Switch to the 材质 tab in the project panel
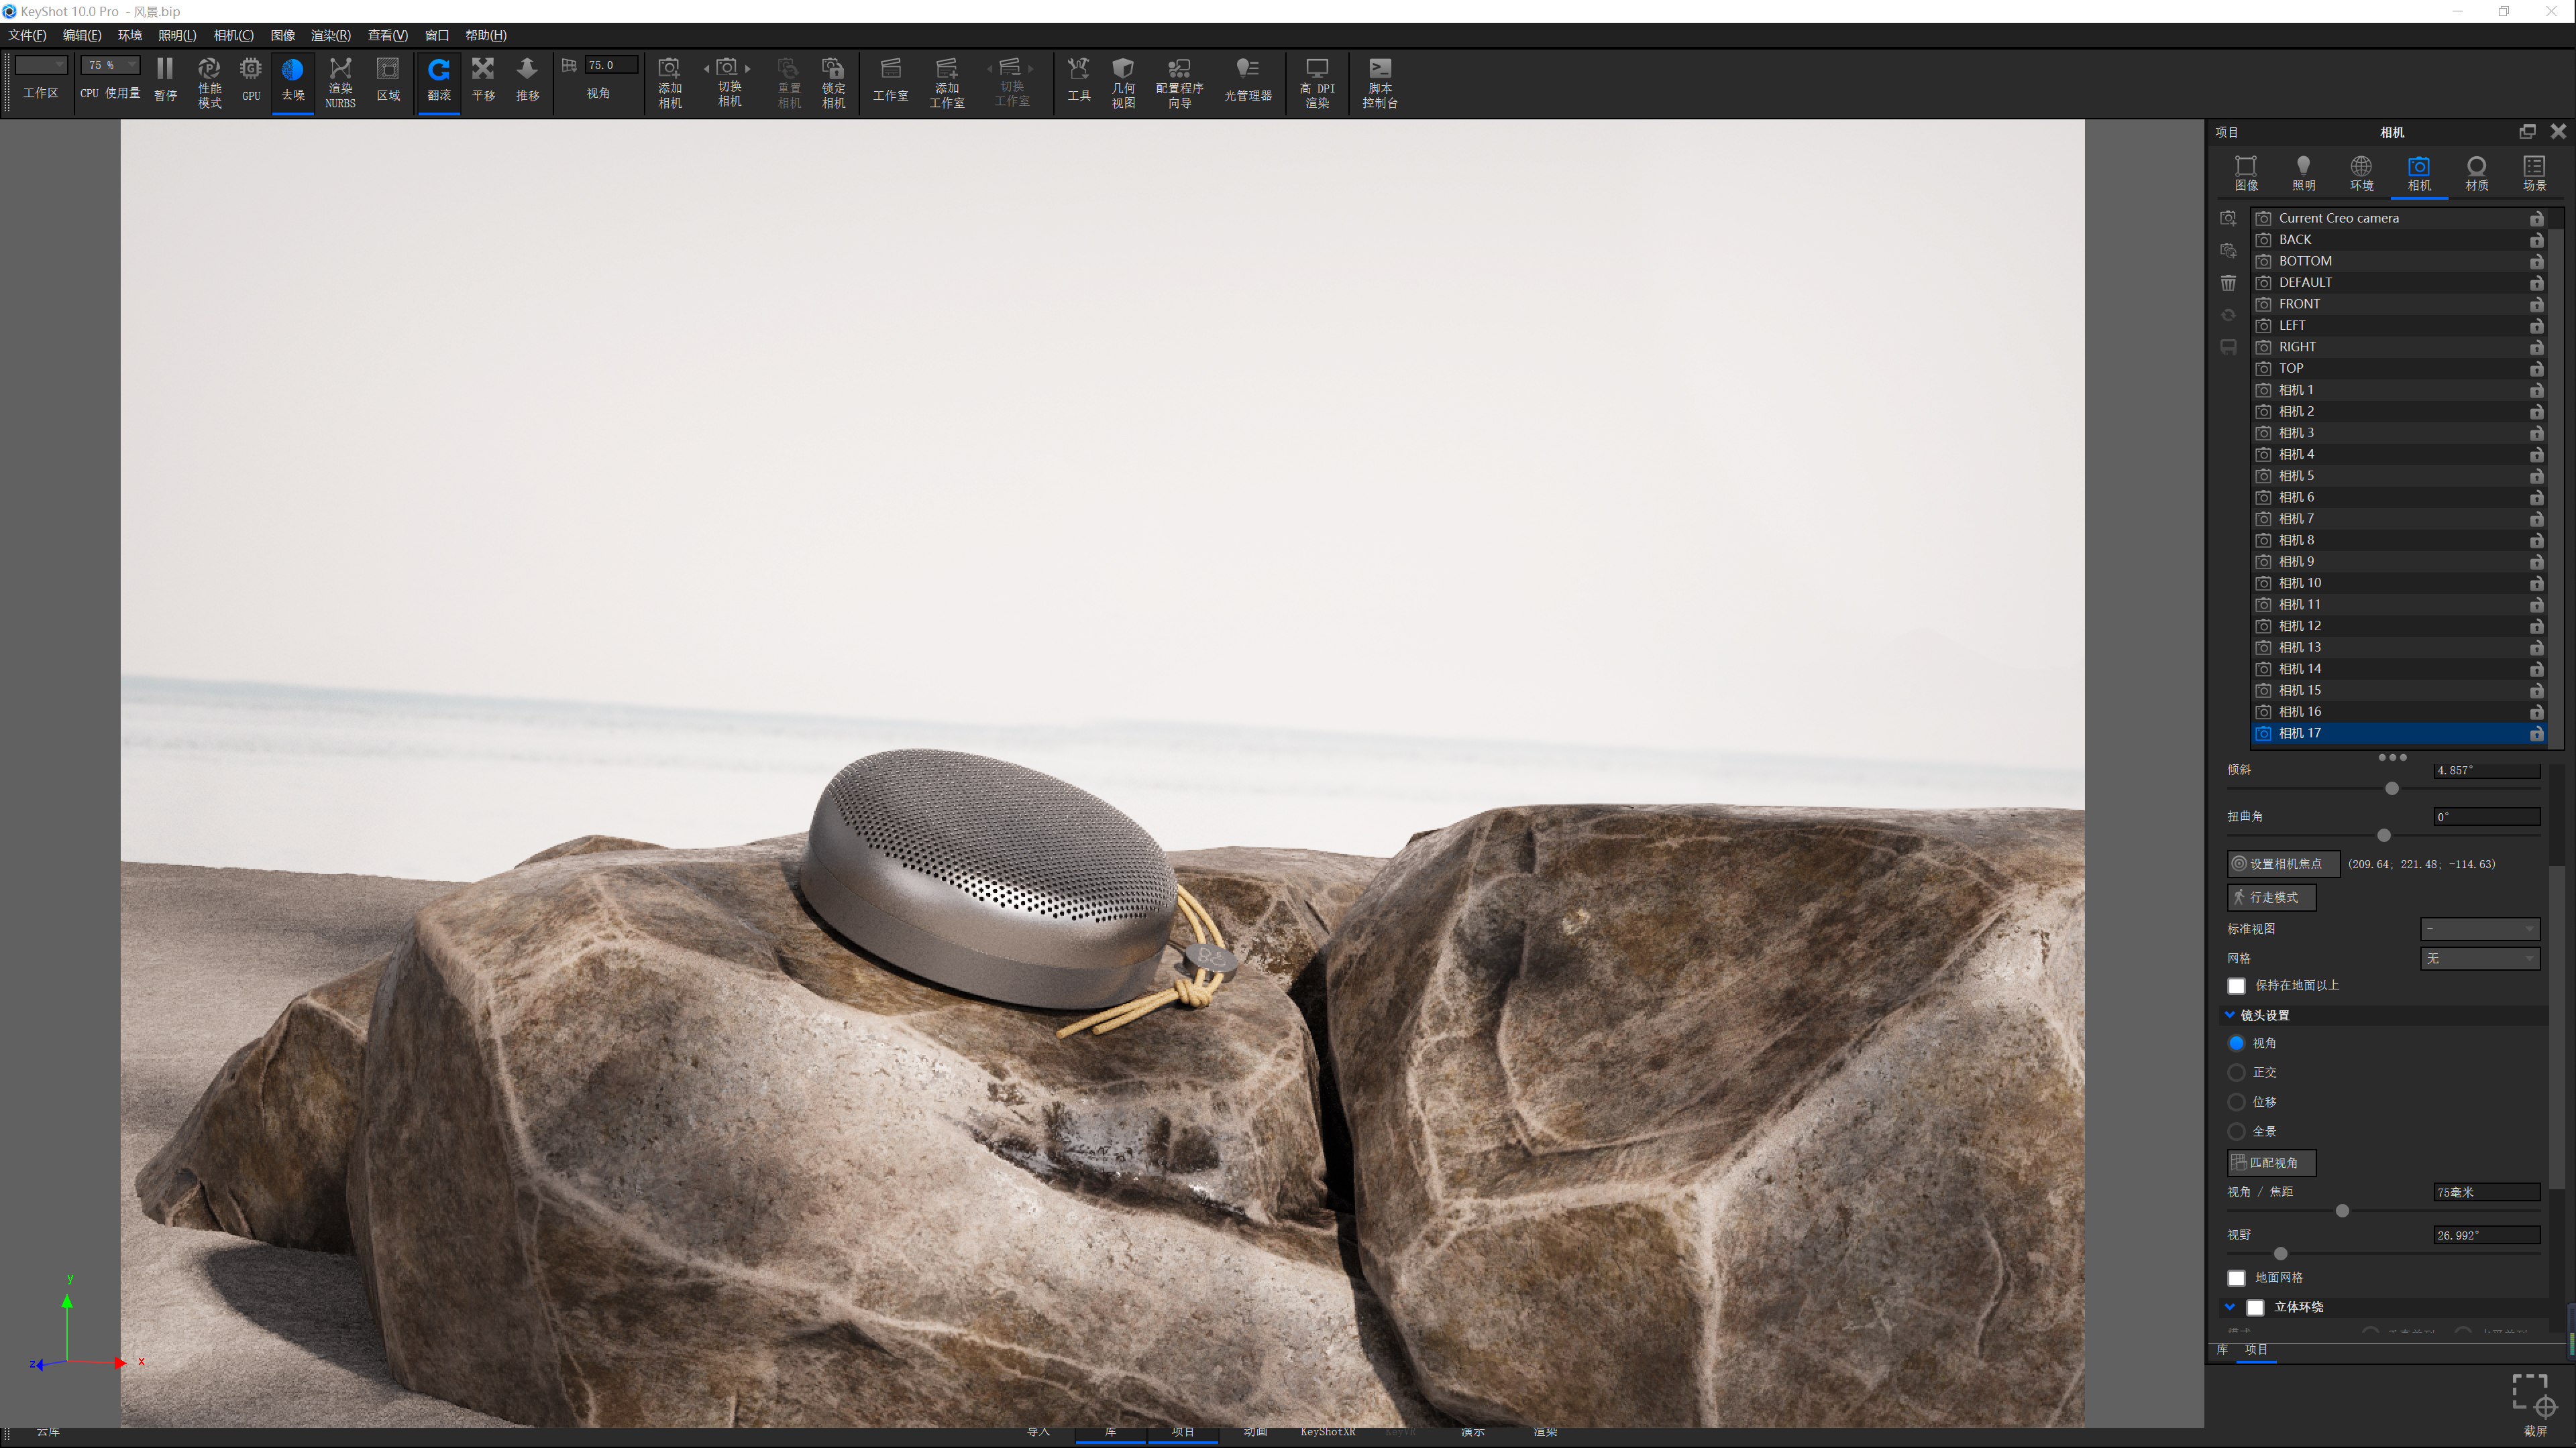This screenshot has height=1448, width=2576. (2477, 171)
